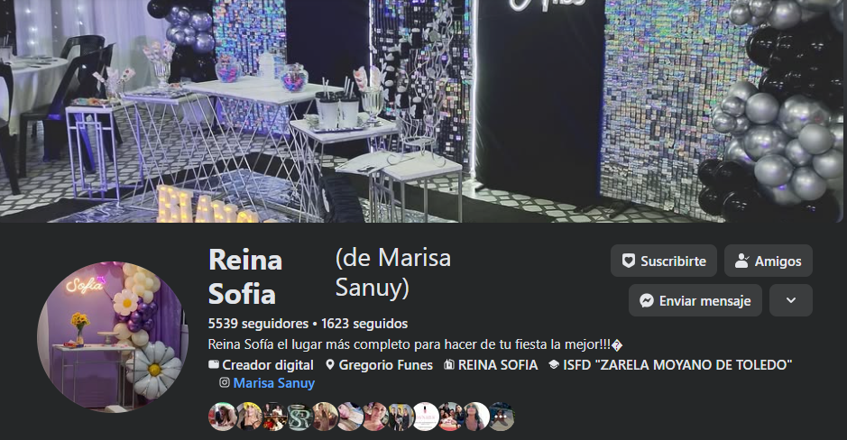The width and height of the screenshot is (847, 440).
Task: Click the Messenger icon in Enviar mensaje
Action: (646, 301)
